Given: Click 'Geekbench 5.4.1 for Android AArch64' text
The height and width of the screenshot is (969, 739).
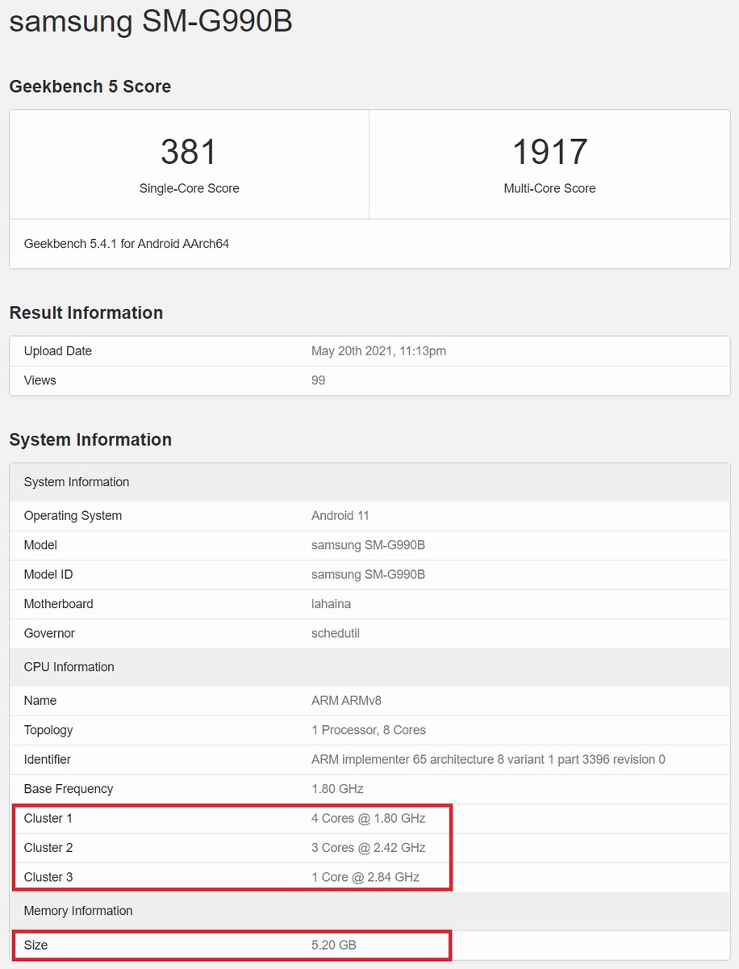Looking at the screenshot, I should pos(127,244).
